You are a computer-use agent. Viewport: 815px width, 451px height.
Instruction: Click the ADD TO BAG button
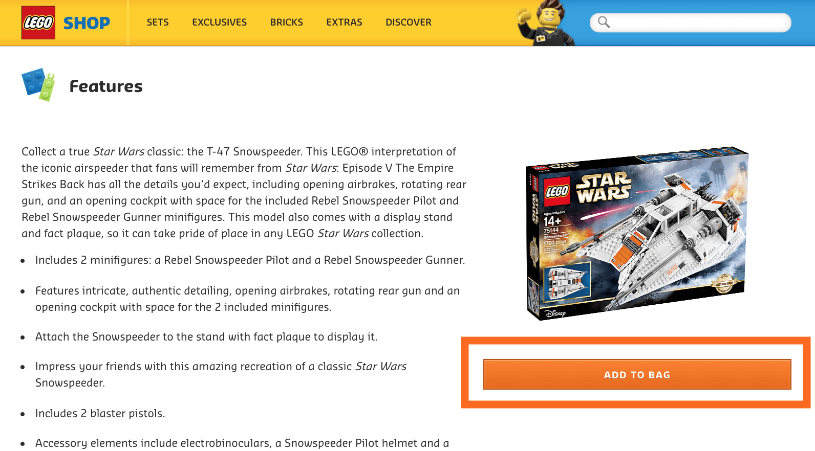click(637, 374)
